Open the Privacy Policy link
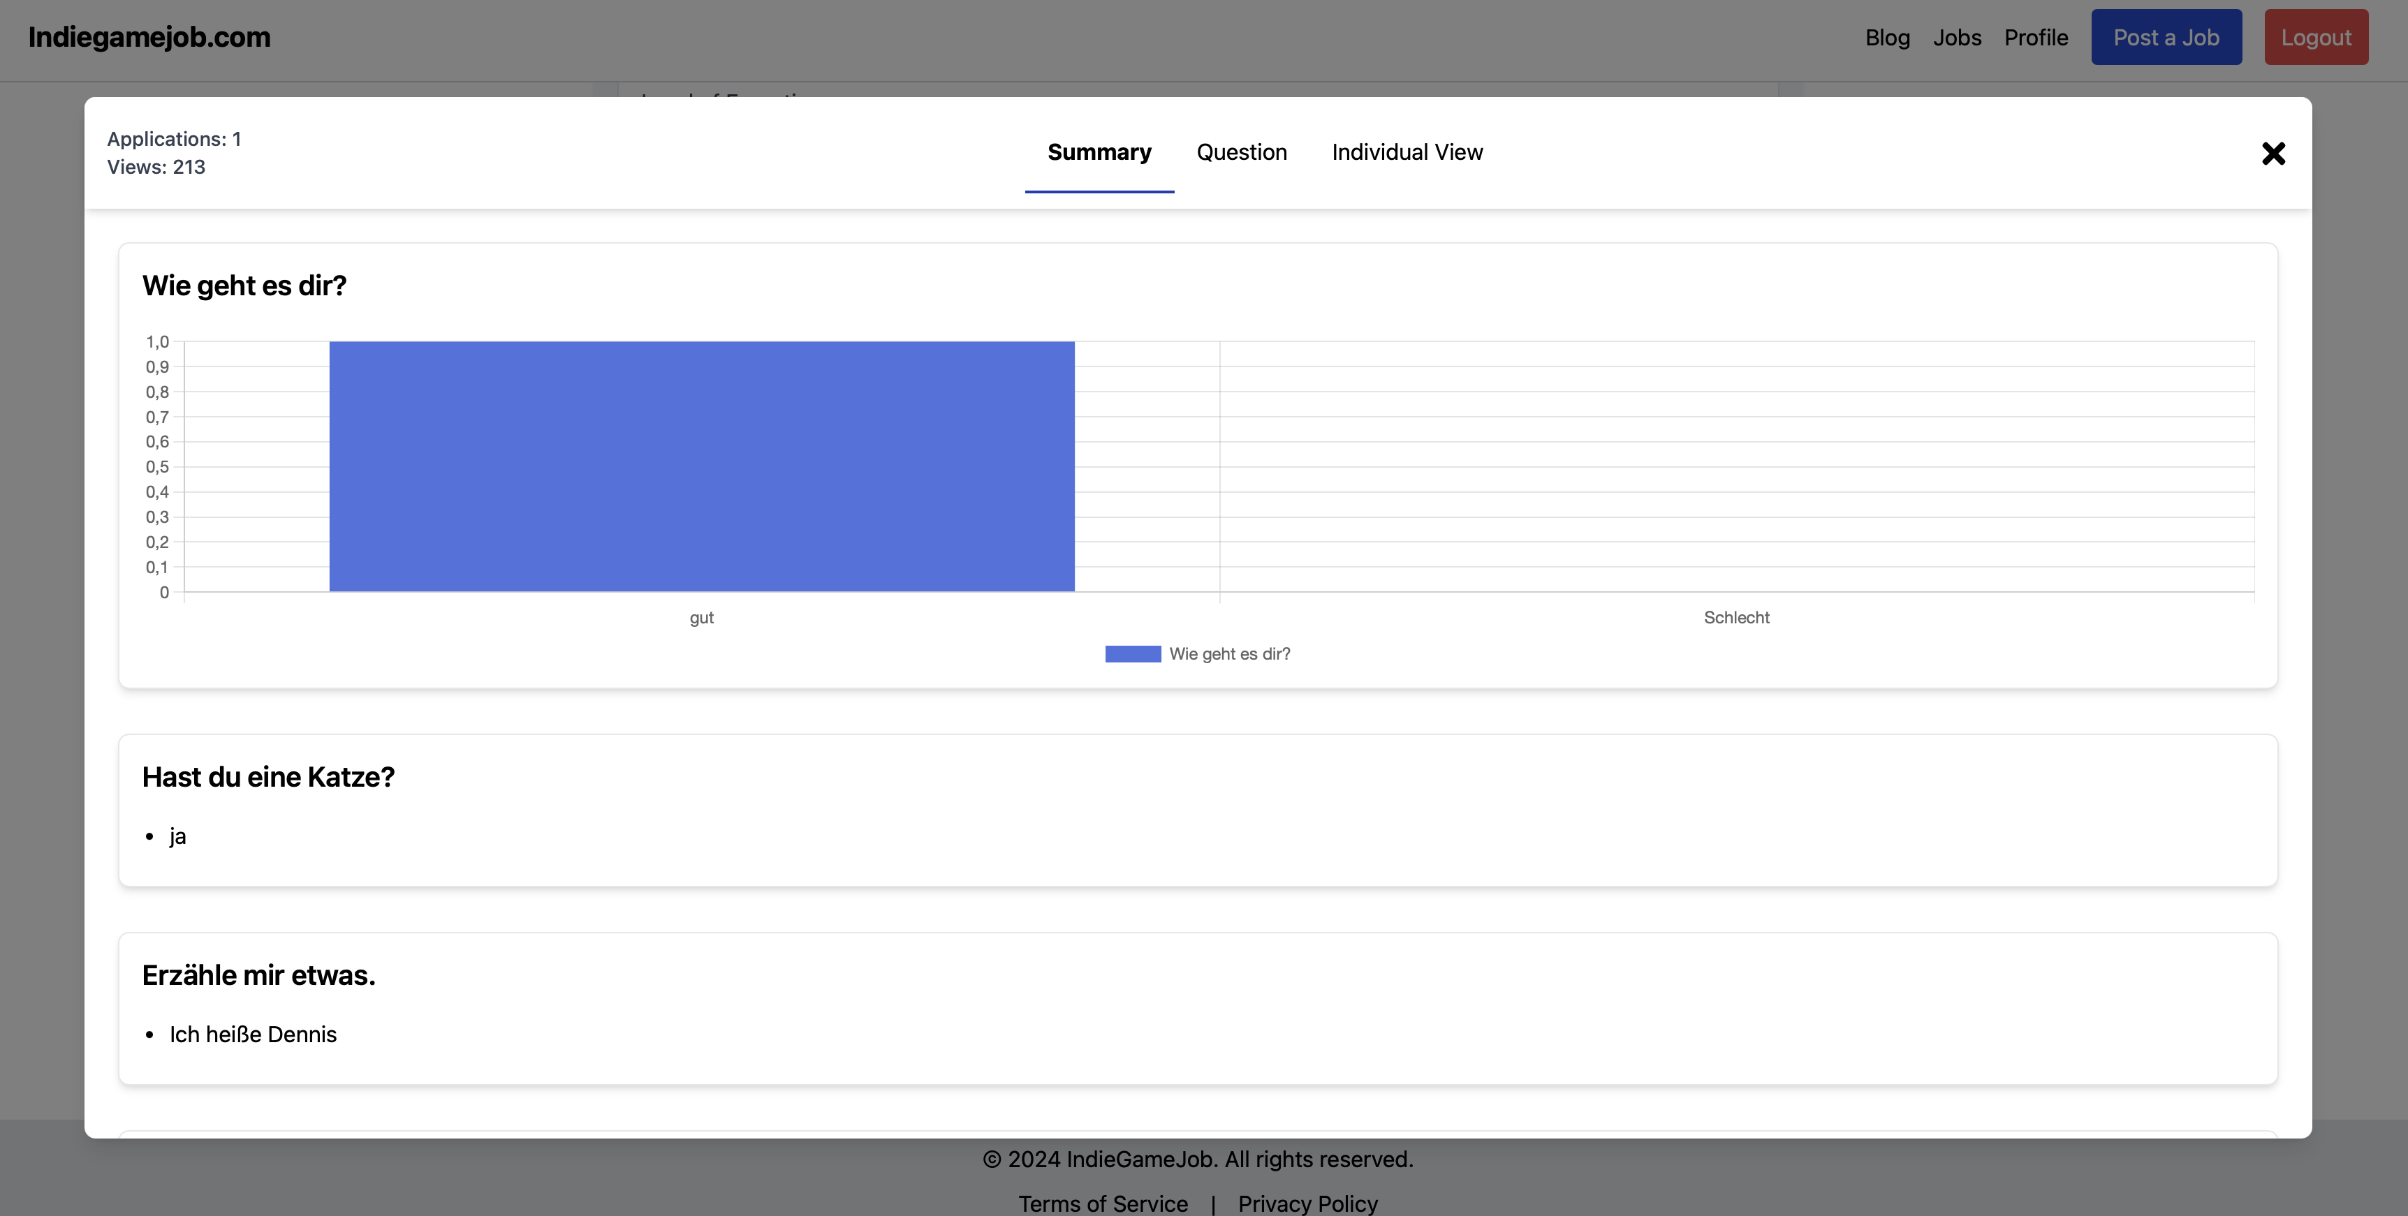Viewport: 2408px width, 1216px height. point(1307,1203)
